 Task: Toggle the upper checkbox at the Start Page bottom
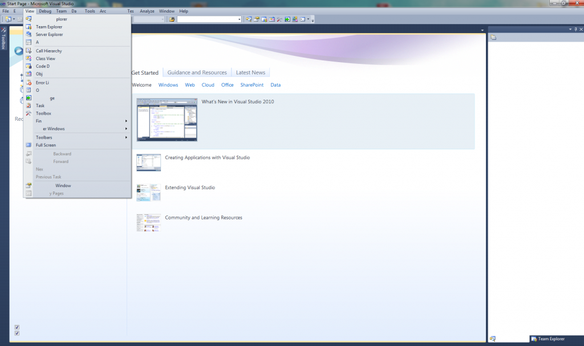click(17, 327)
